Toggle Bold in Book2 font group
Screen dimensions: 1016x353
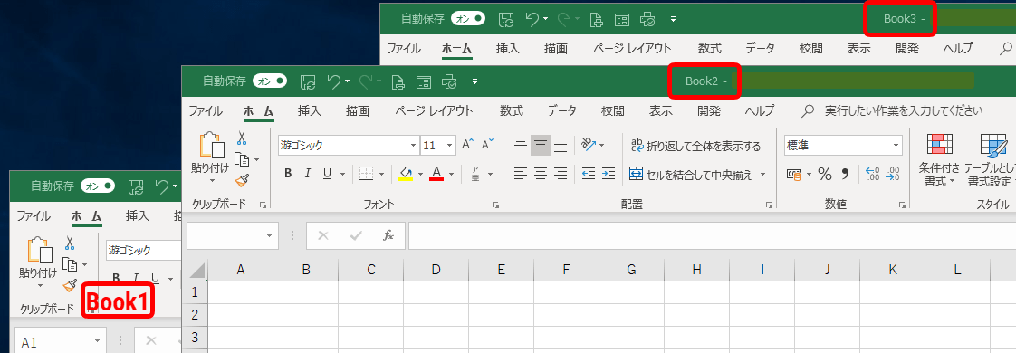288,174
